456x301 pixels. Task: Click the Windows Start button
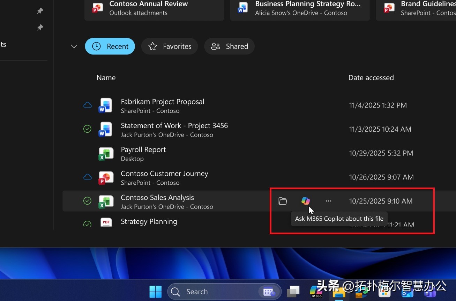click(155, 292)
